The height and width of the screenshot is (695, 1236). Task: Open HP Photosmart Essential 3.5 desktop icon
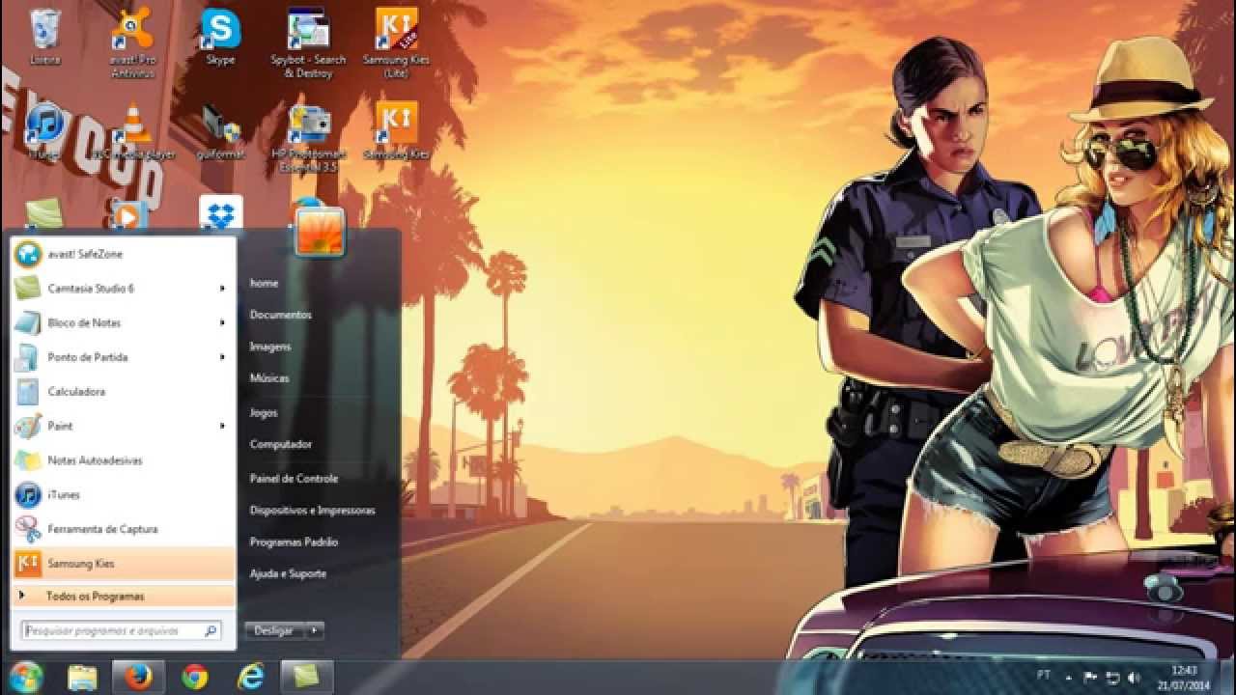click(308, 137)
